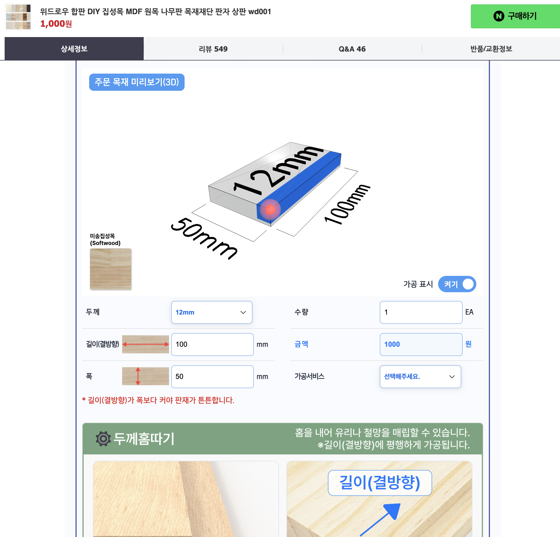
Task: Switch to the 상세정보 tab
Action: point(74,49)
